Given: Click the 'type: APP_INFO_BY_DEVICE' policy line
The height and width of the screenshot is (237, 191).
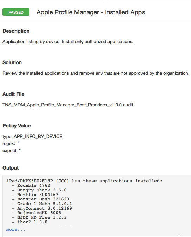Looking at the screenshot, I should coord(32,137).
